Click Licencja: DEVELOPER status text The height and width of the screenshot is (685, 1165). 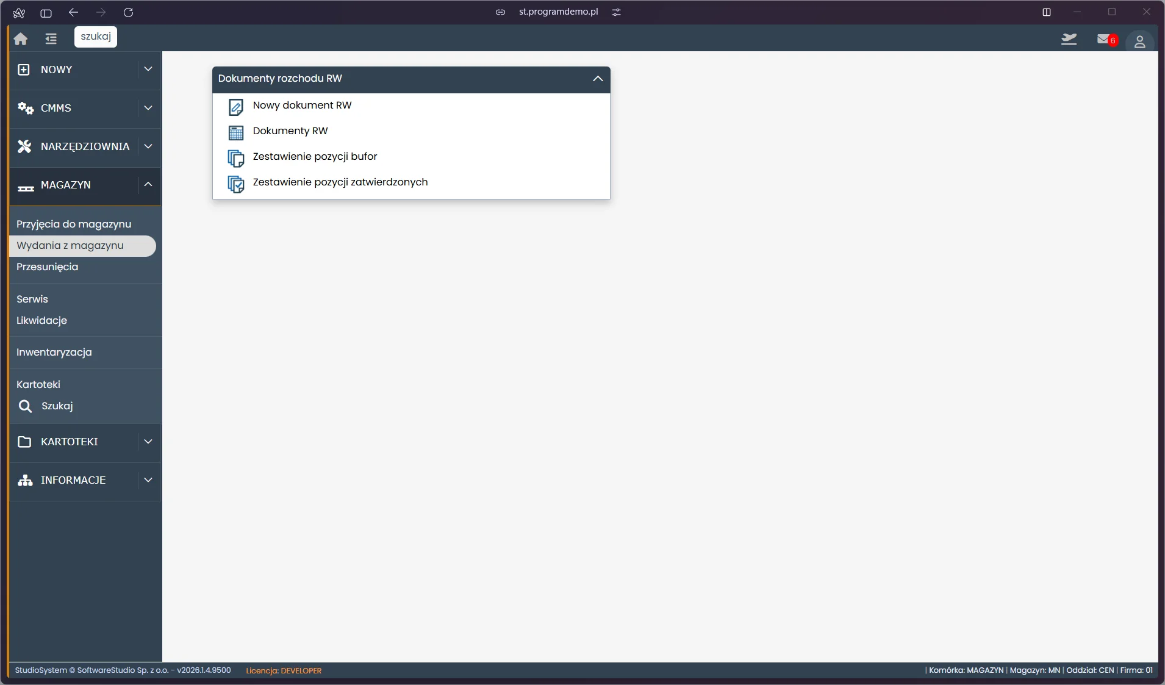click(x=284, y=670)
